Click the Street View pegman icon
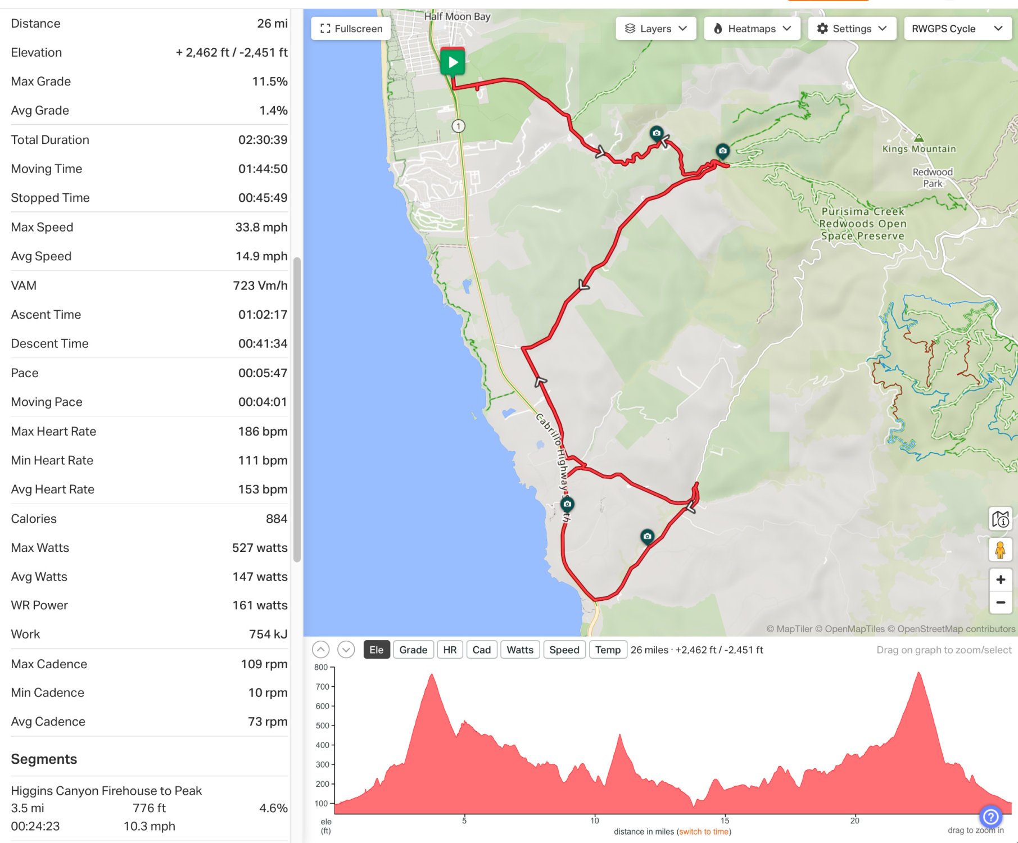Screen dimensions: 1018x843 [x=1001, y=550]
